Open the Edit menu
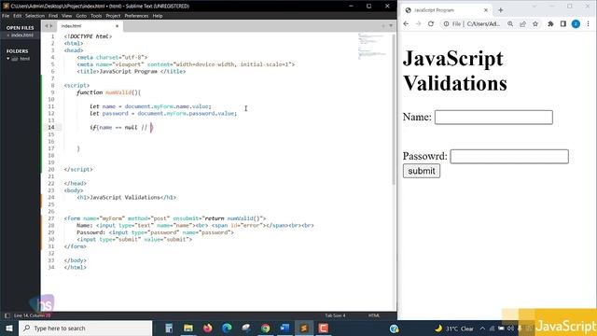Image resolution: width=597 pixels, height=336 pixels. click(x=17, y=16)
